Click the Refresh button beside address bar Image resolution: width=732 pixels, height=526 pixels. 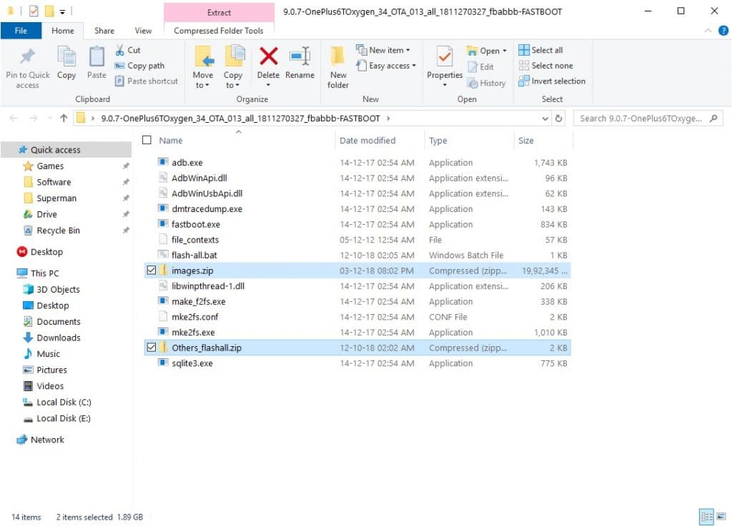click(x=558, y=118)
